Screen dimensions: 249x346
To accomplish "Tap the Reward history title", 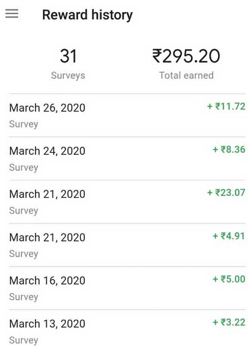I will (87, 15).
